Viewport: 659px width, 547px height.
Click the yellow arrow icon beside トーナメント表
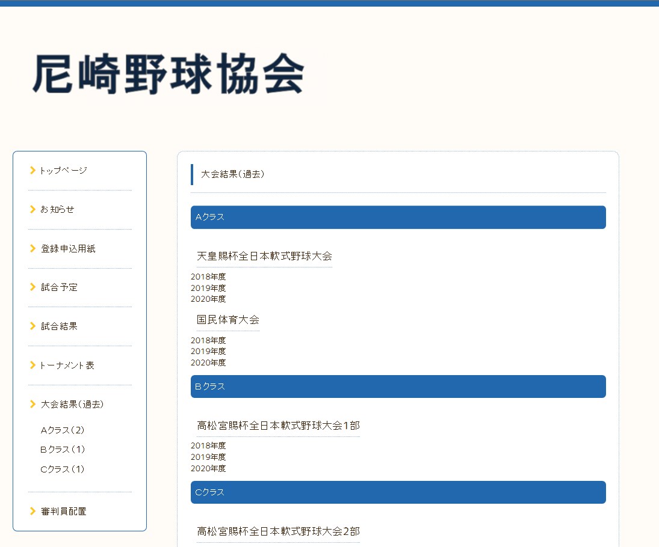pyautogui.click(x=32, y=365)
